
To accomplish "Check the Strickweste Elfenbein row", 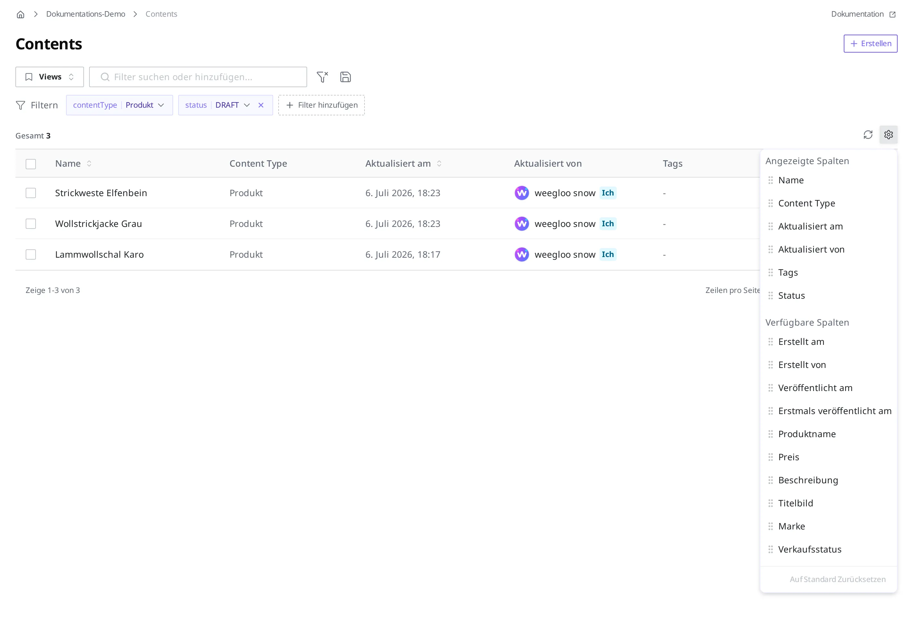I will coord(31,193).
